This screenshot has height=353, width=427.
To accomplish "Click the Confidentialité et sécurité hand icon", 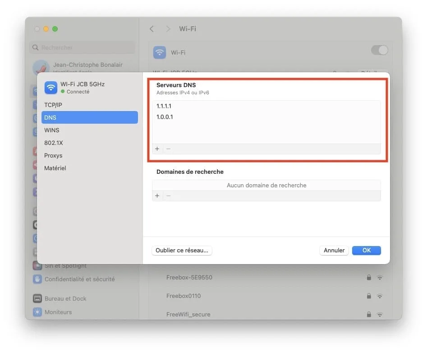I will [x=37, y=279].
